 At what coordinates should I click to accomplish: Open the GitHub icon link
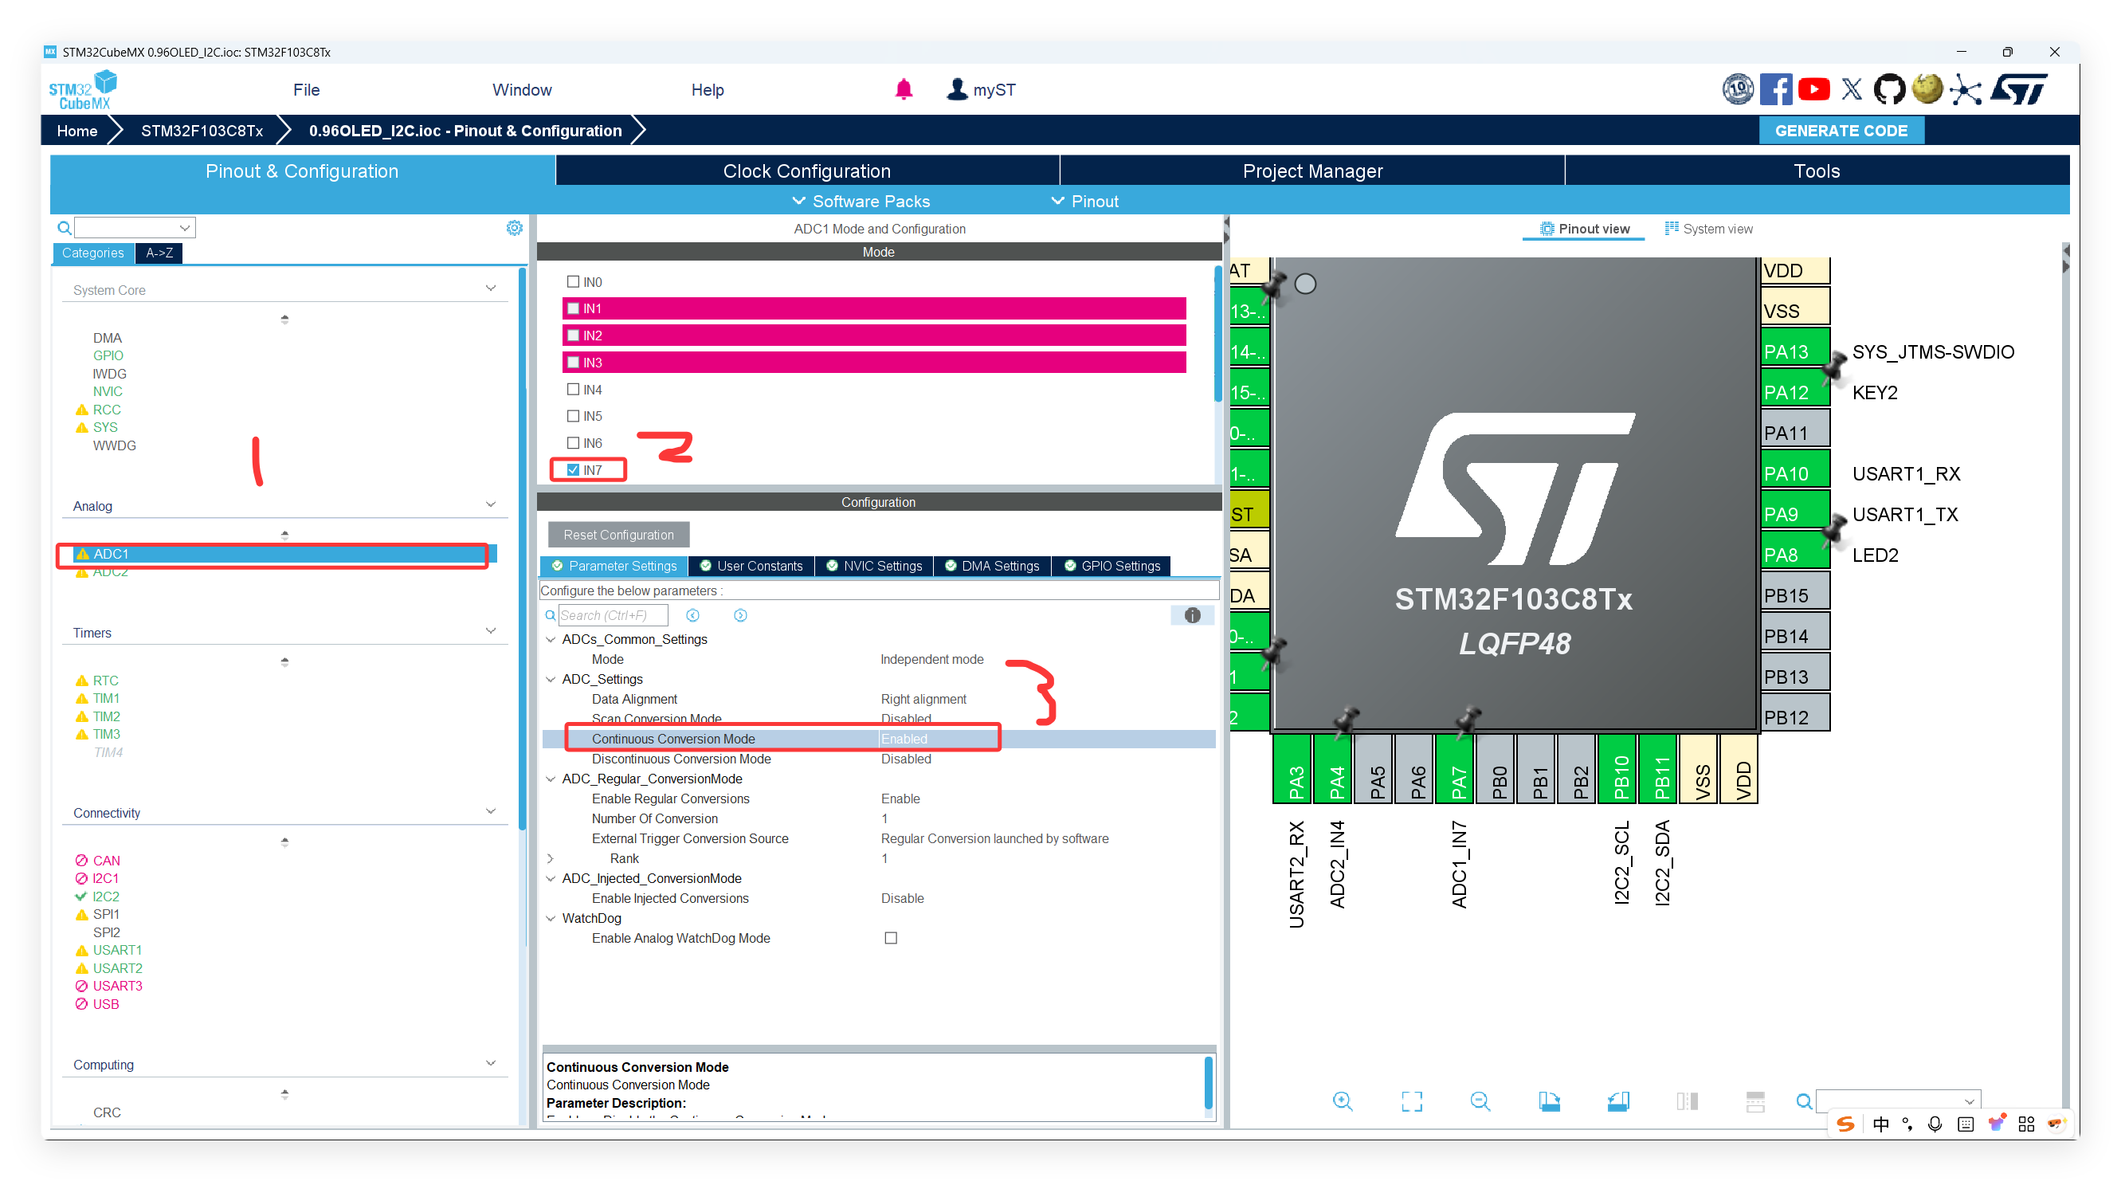[x=1889, y=89]
